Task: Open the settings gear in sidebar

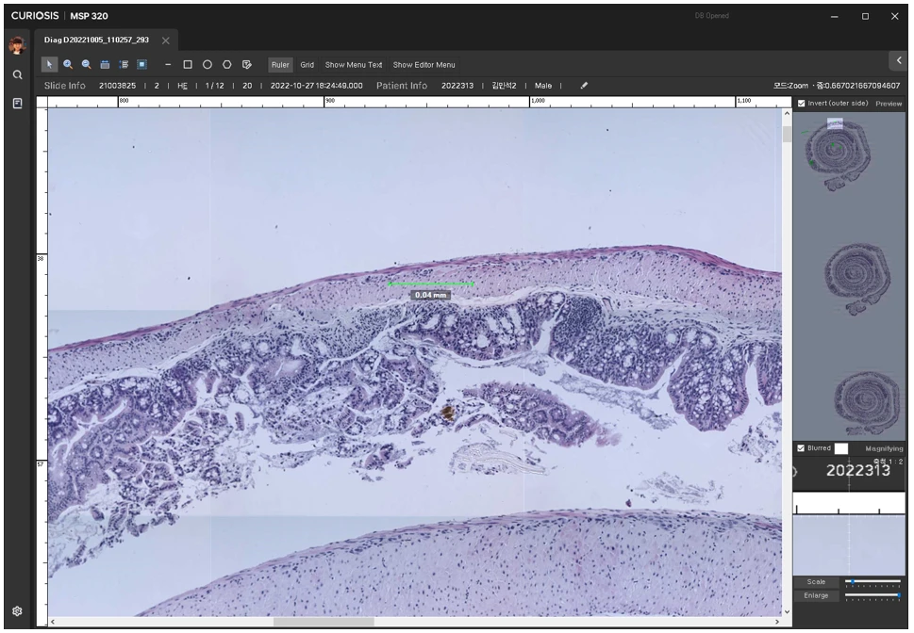Action: coord(18,611)
